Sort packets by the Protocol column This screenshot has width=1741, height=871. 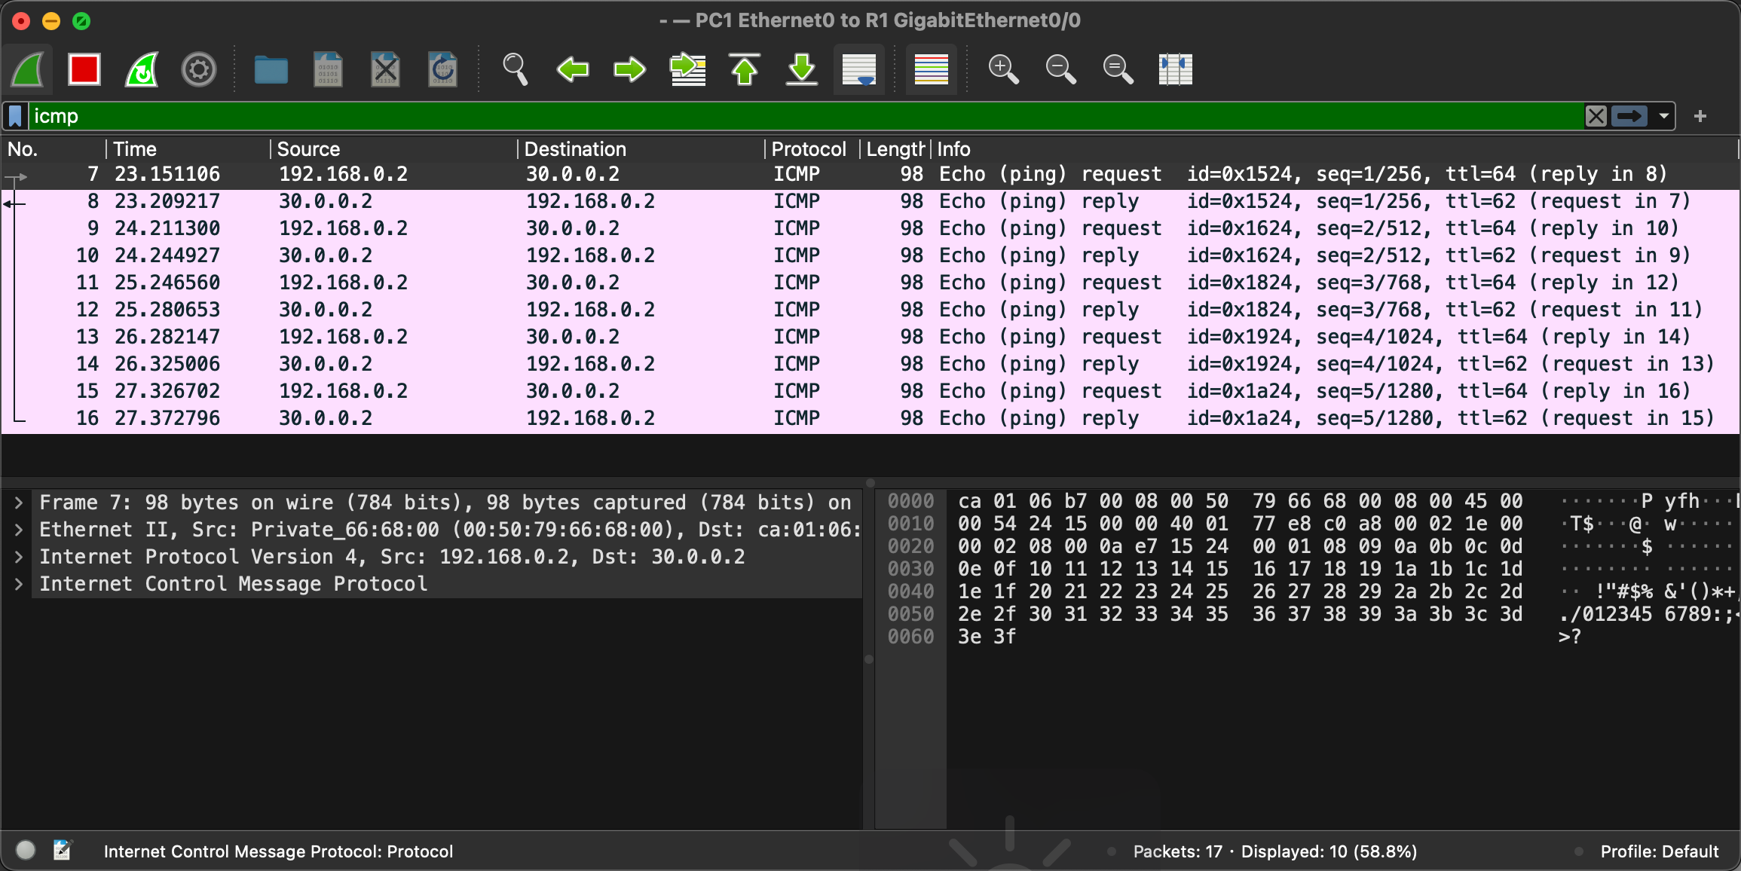[808, 149]
